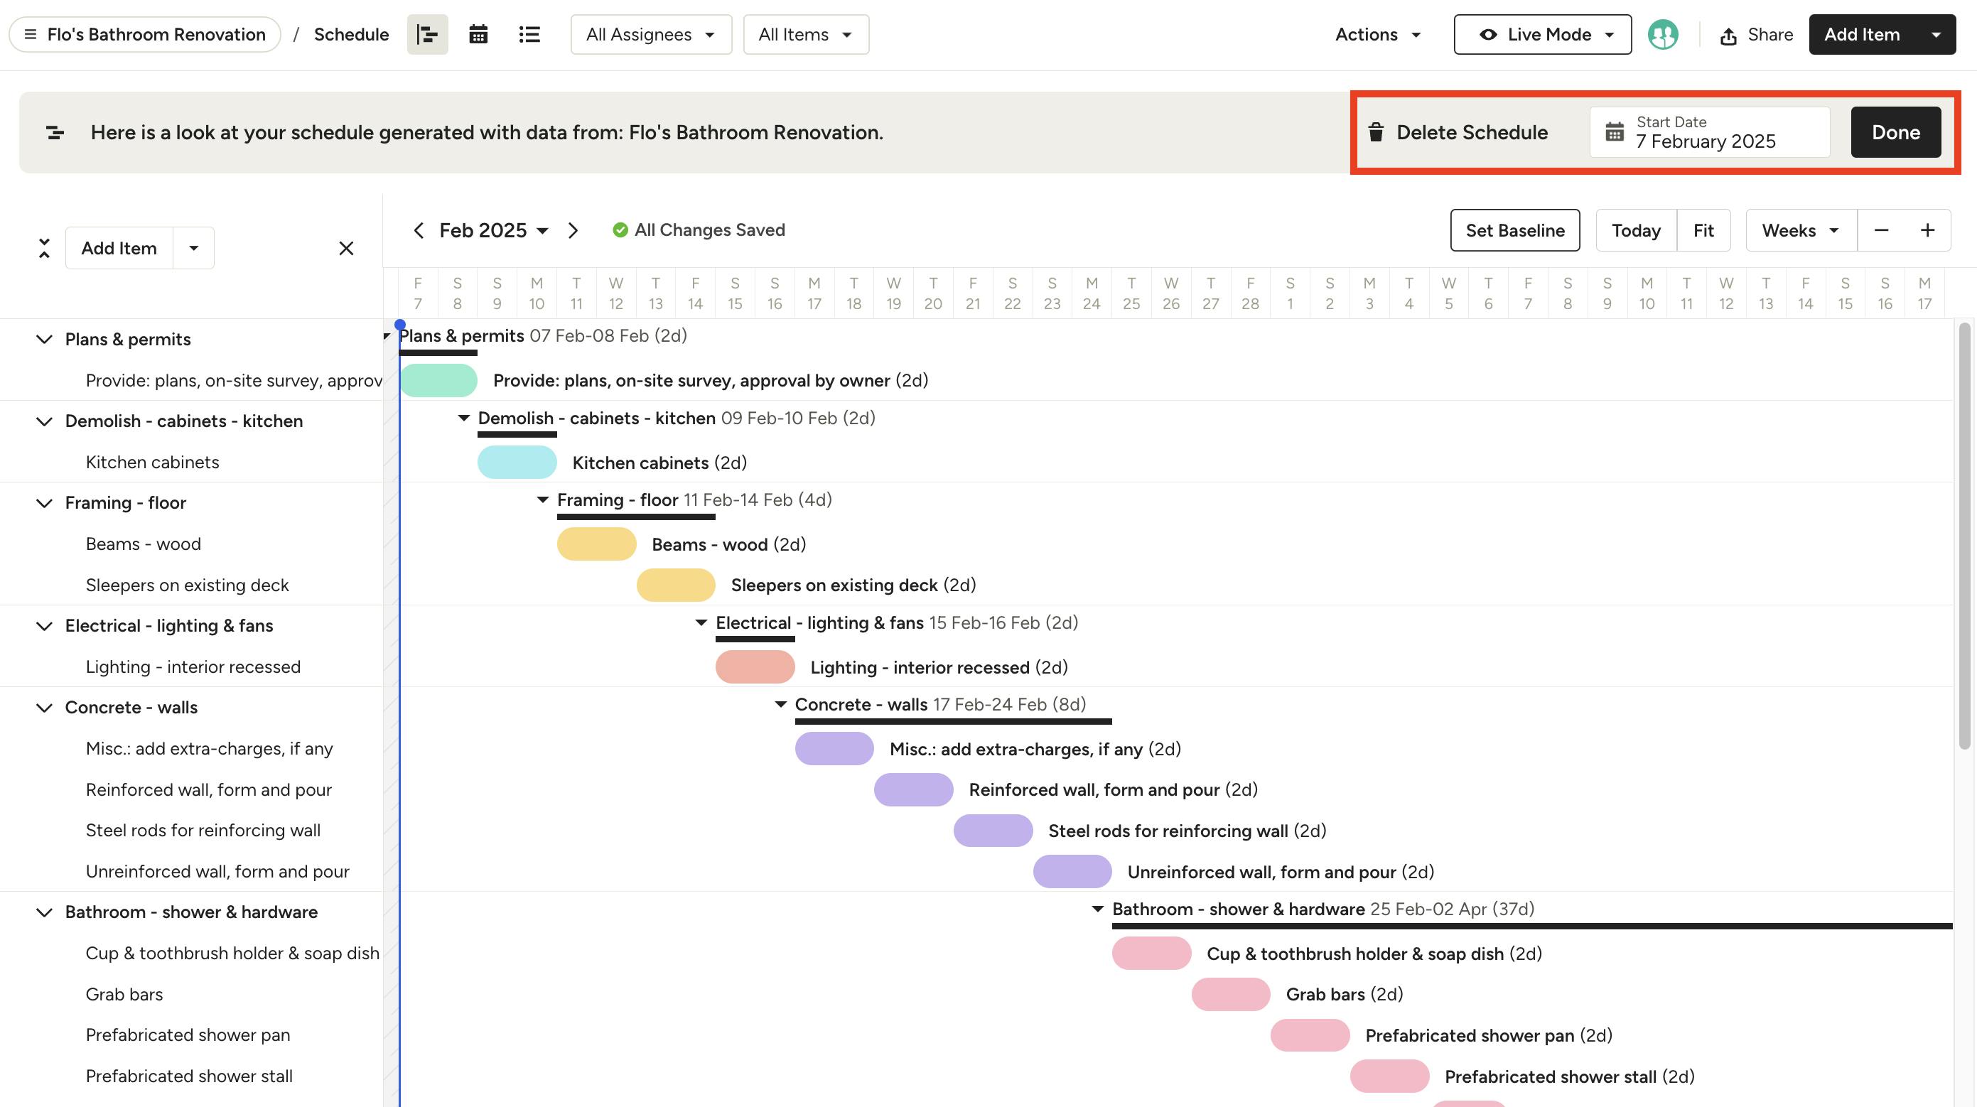Viewport: 1977px width, 1107px height.
Task: Switch to the calendar view icon
Action: point(478,34)
